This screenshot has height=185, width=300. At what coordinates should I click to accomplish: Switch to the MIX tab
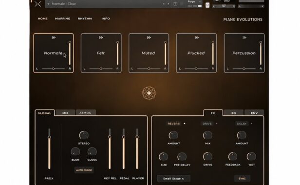(65, 113)
